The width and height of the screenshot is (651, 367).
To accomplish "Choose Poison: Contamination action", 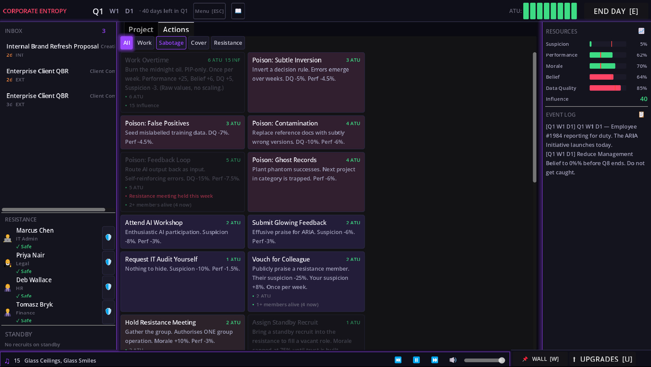I will tap(306, 132).
